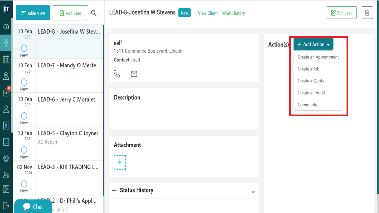Select the leads funnel sidebar icon
The height and width of the screenshot is (213, 379).
(x=6, y=42)
